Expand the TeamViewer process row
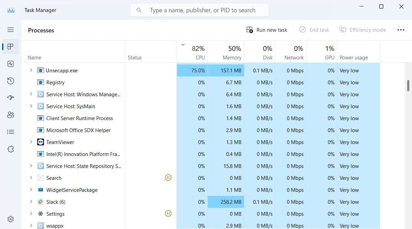Viewport: 412px width, 229px height. [31, 142]
